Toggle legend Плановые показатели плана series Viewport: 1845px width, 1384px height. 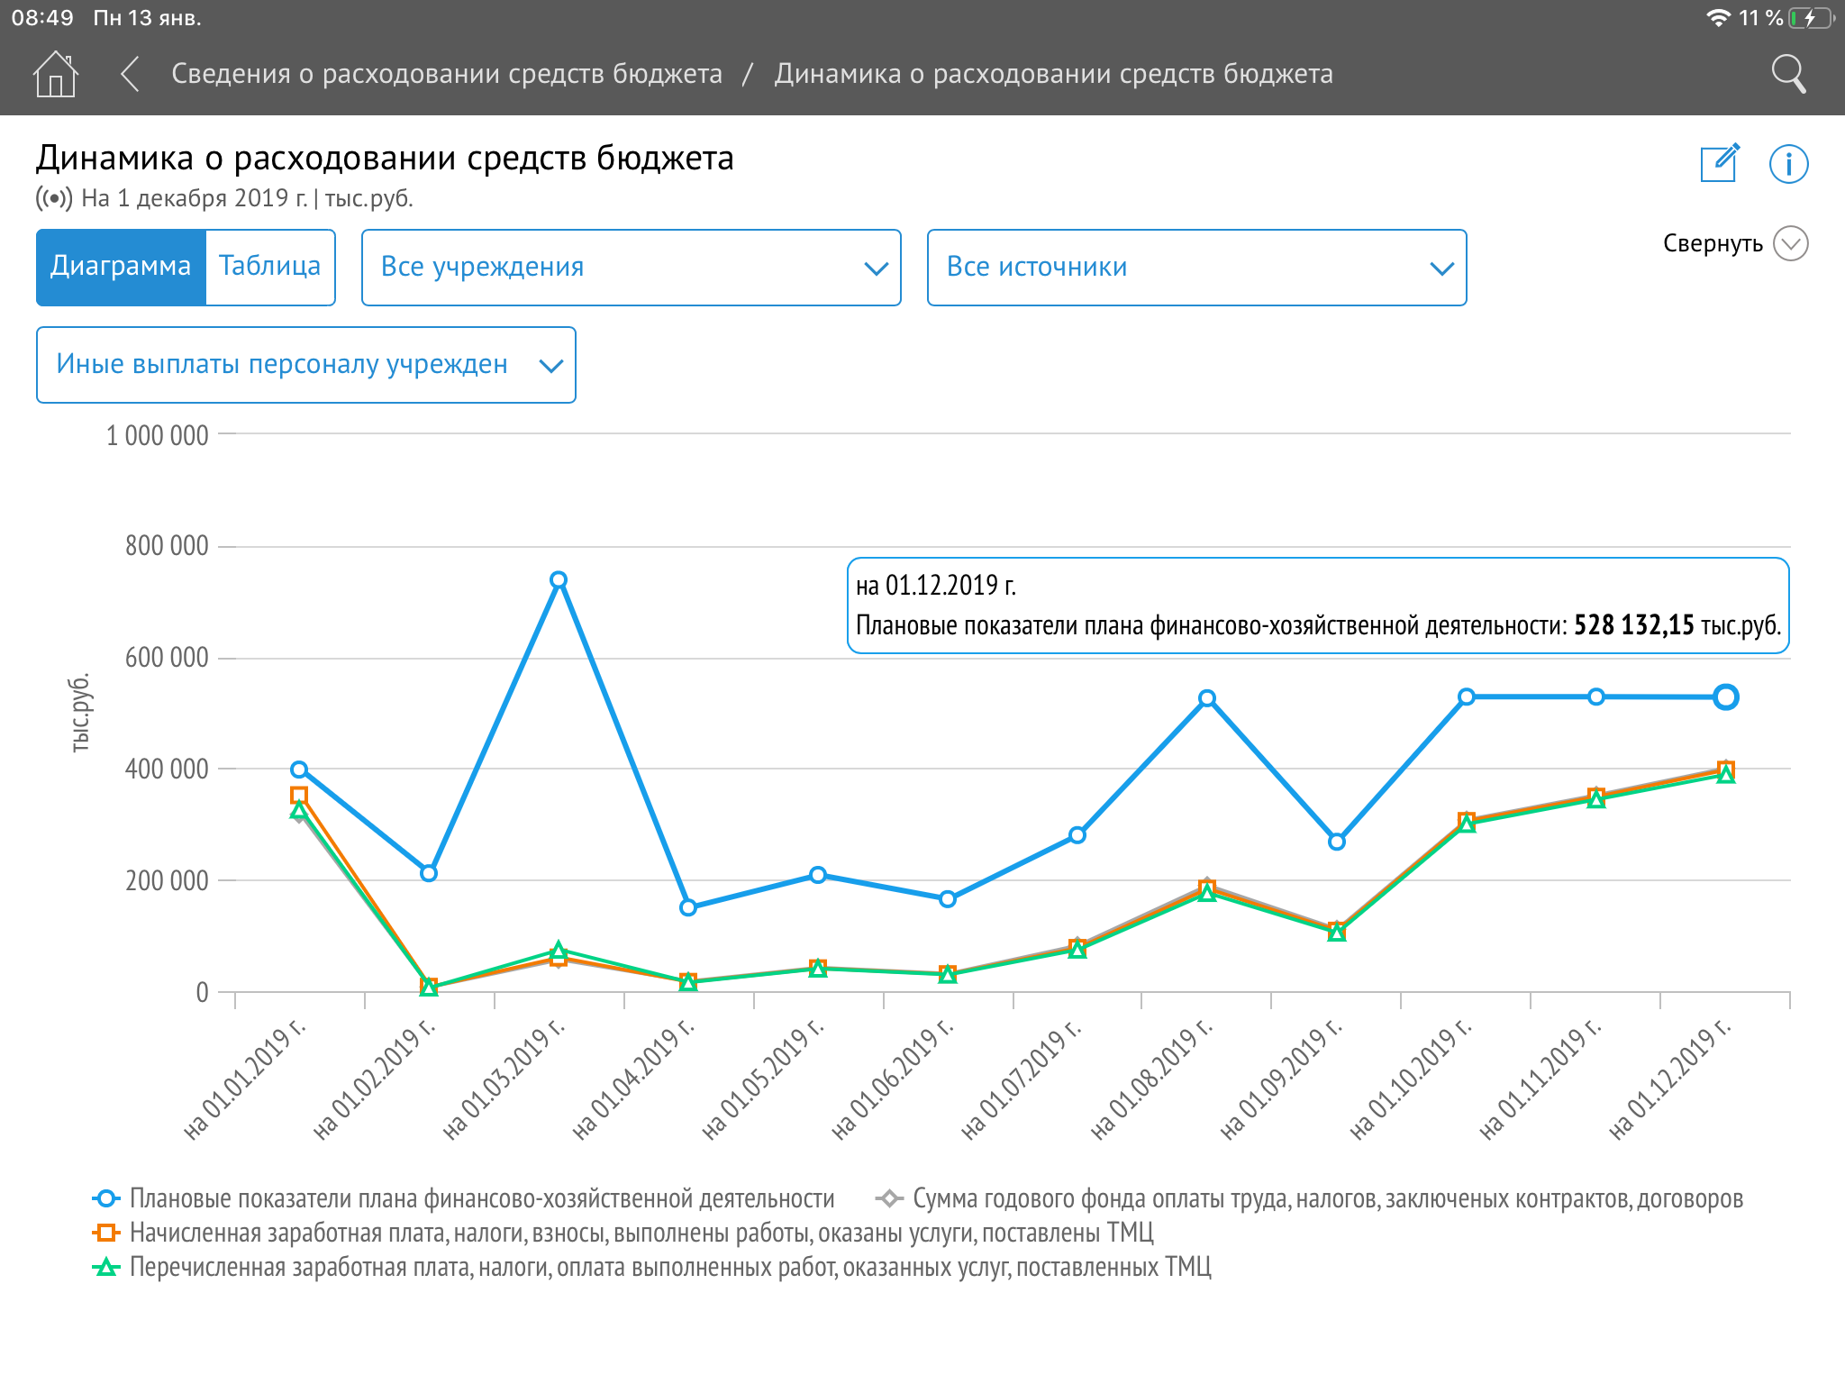(x=463, y=1198)
